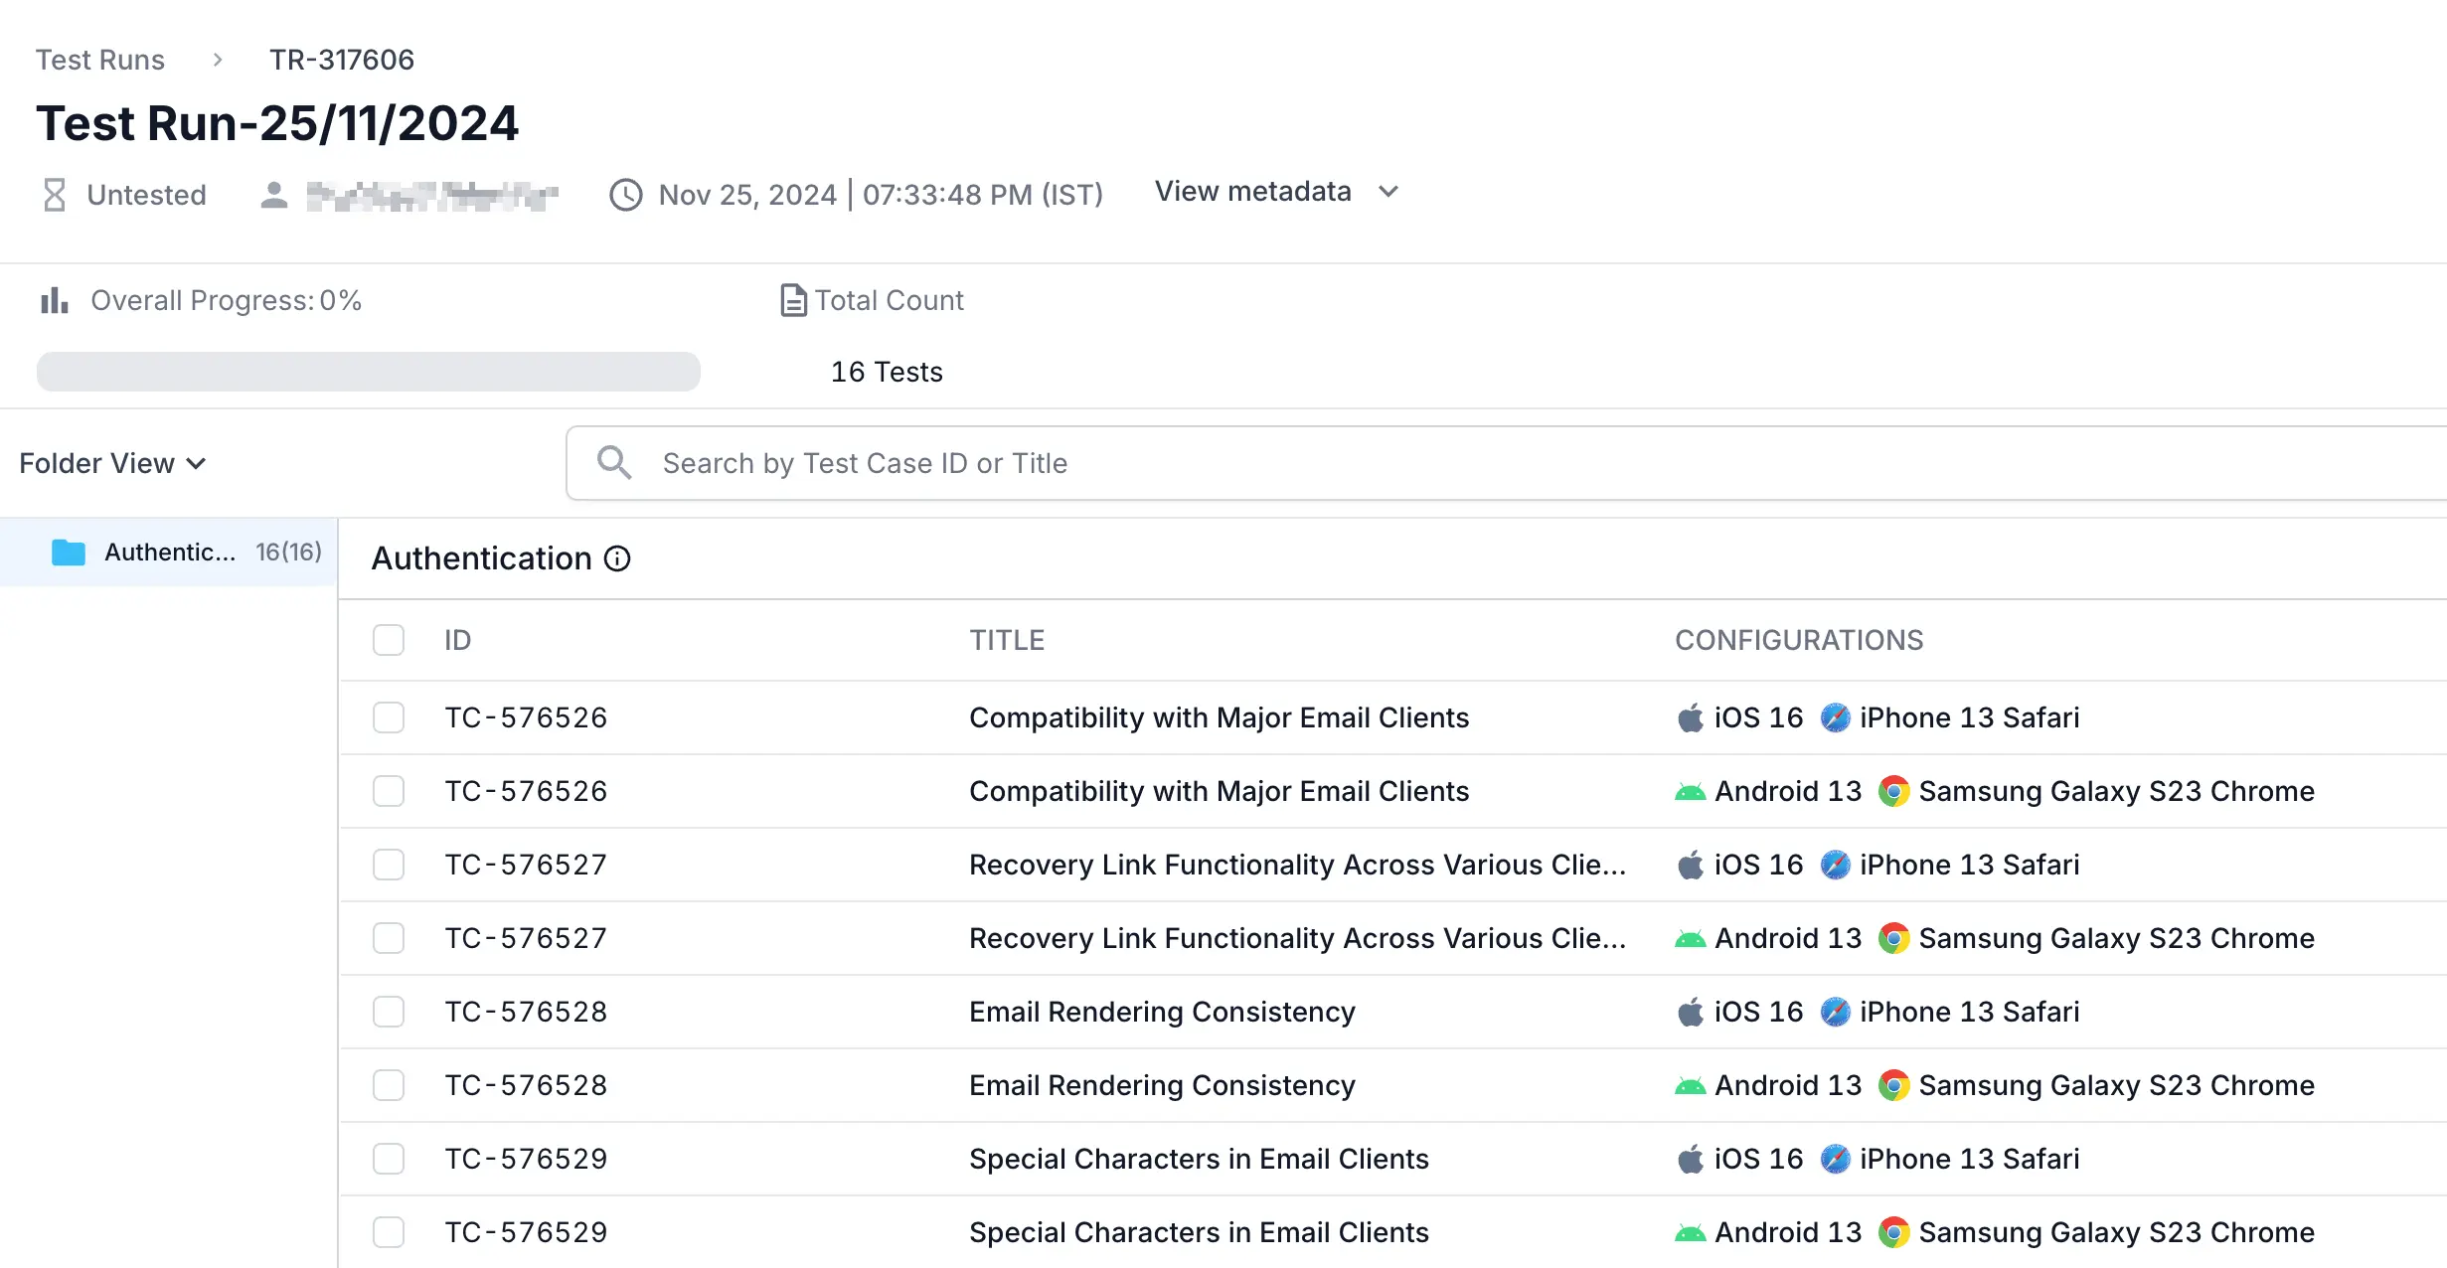Go to Test Runs breadcrumb
This screenshot has height=1268, width=2447.
coord(100,60)
